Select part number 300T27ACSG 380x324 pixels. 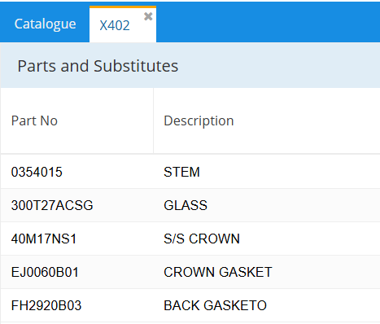(52, 205)
